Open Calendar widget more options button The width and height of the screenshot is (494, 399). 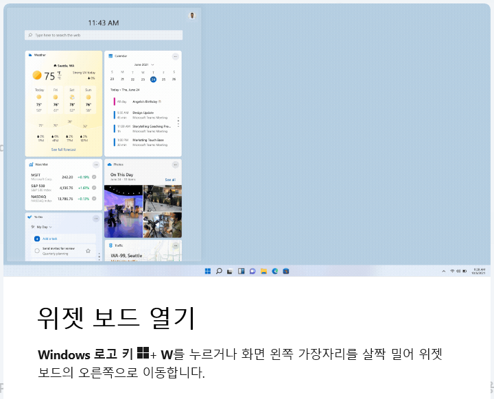click(176, 56)
